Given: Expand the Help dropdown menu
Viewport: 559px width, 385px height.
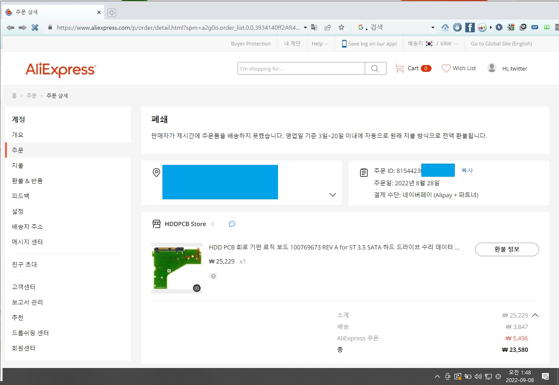Looking at the screenshot, I should point(320,44).
